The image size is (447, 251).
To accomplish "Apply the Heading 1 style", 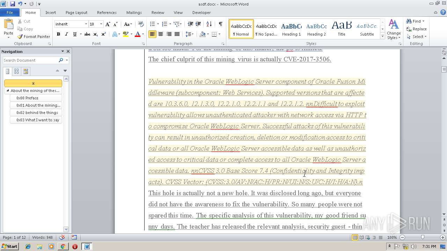I will tap(291, 29).
